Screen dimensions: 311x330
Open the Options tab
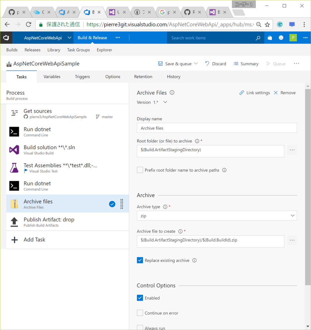tap(113, 77)
